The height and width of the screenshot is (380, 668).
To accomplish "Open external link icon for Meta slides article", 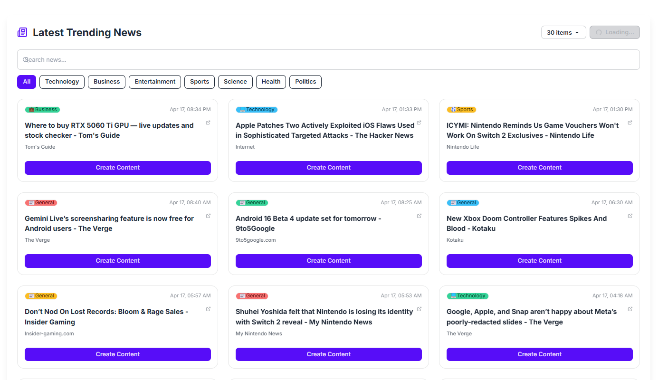I will click(x=630, y=309).
